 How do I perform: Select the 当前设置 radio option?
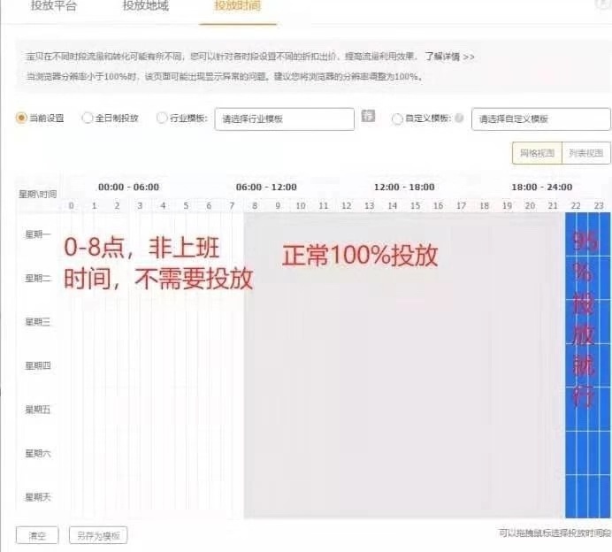[20, 118]
